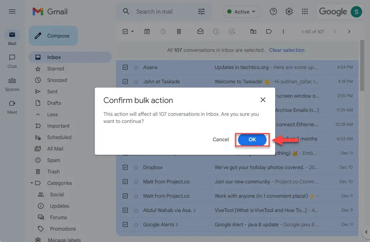Click the Delete trash toolbar icon
The height and width of the screenshot is (242, 370).
179,31
